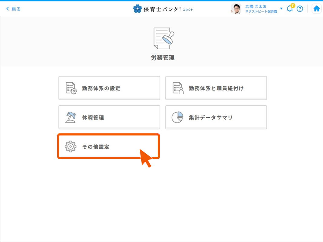Open the 集計データサマリ tile label
Image resolution: width=323 pixels, height=242 pixels.
point(211,118)
